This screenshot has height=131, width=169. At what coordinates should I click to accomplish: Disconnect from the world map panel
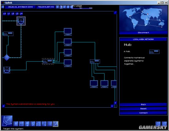[x=143, y=33]
